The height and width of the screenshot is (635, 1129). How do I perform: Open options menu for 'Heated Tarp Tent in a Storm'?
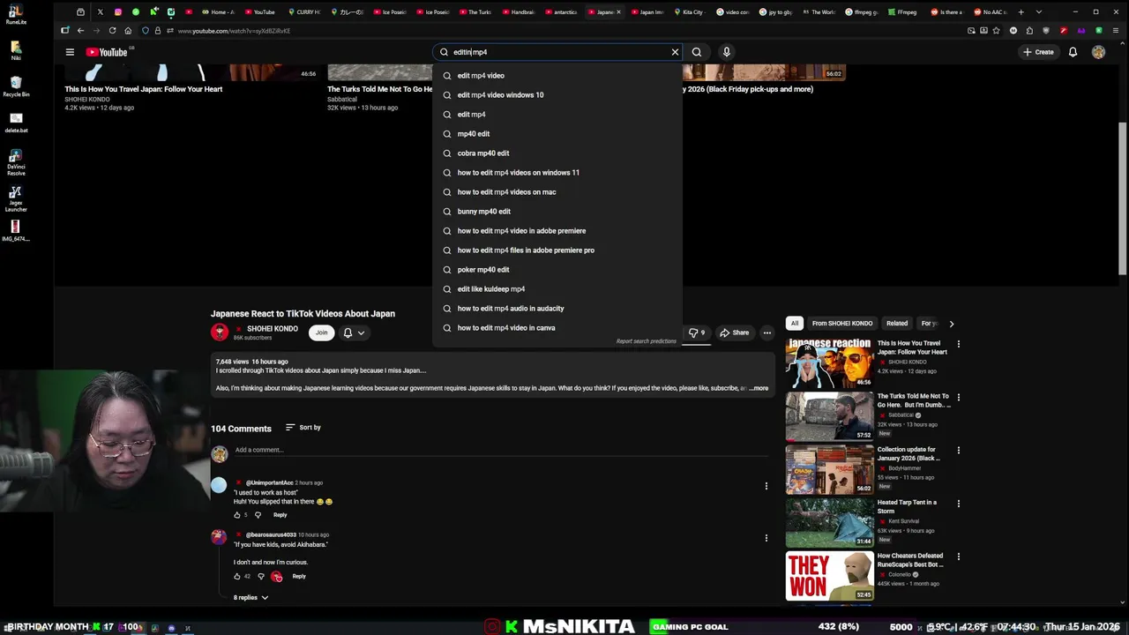pos(959,504)
